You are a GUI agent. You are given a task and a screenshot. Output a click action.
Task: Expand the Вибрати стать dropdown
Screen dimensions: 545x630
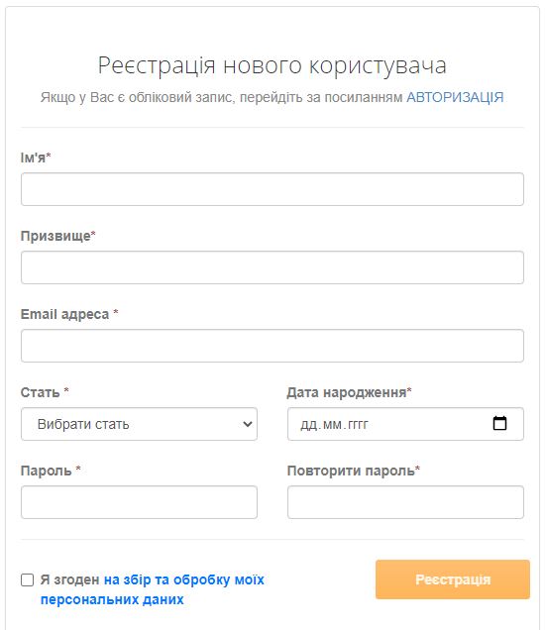point(139,424)
